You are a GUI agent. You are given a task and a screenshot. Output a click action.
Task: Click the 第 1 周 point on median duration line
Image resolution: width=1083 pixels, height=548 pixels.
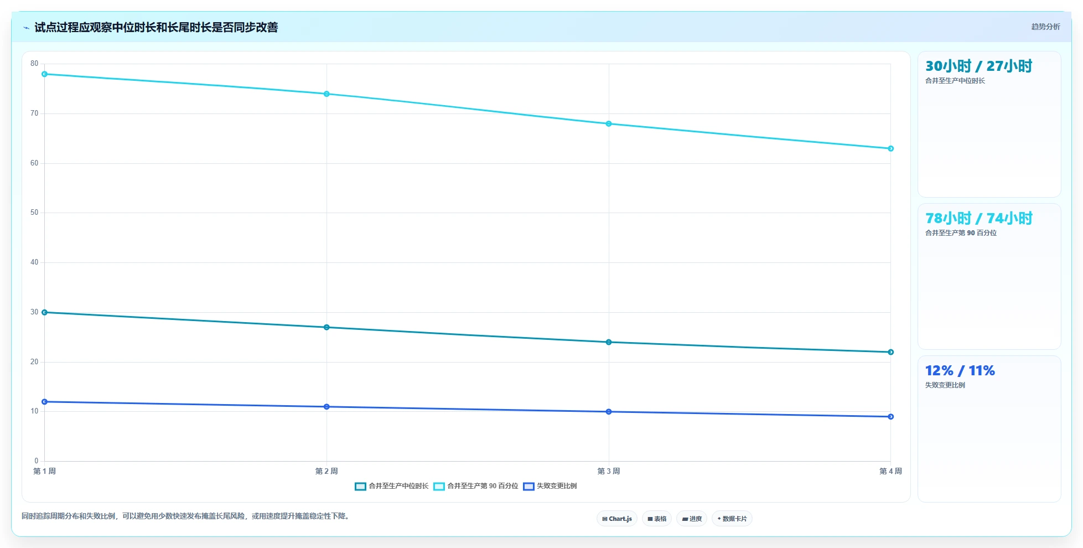pyautogui.click(x=44, y=312)
